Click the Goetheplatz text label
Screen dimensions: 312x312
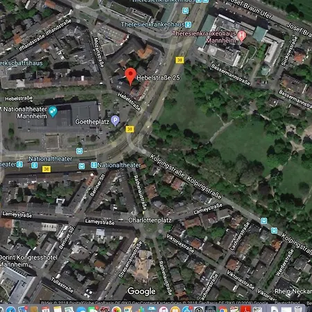(x=92, y=122)
